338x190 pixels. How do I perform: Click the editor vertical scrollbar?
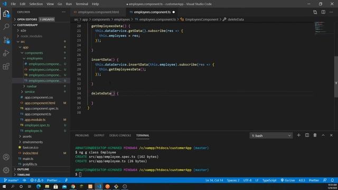336,77
